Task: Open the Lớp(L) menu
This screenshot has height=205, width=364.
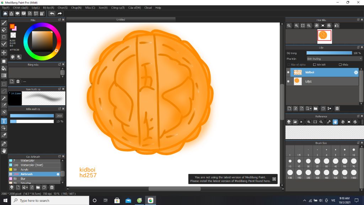Action: pos(36,8)
